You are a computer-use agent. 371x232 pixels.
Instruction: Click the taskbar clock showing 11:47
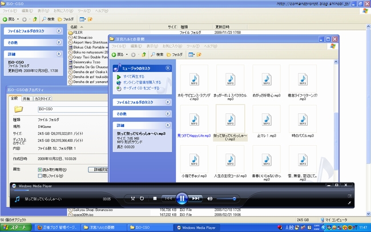click(x=363, y=227)
